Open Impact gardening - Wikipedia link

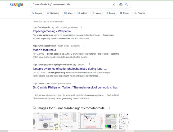52,31
